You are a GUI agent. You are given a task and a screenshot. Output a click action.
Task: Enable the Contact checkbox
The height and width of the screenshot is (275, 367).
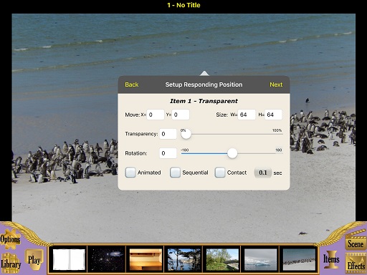(219, 173)
